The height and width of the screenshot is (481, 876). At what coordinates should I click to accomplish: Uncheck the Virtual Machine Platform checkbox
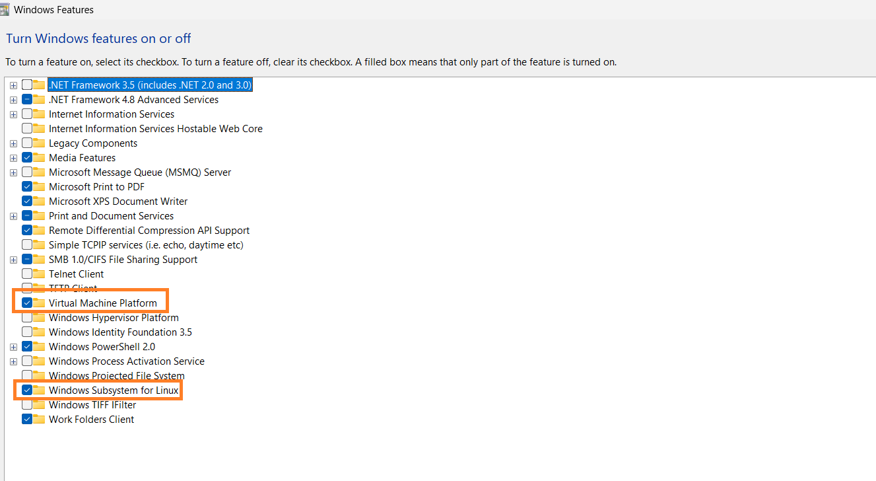pos(27,303)
